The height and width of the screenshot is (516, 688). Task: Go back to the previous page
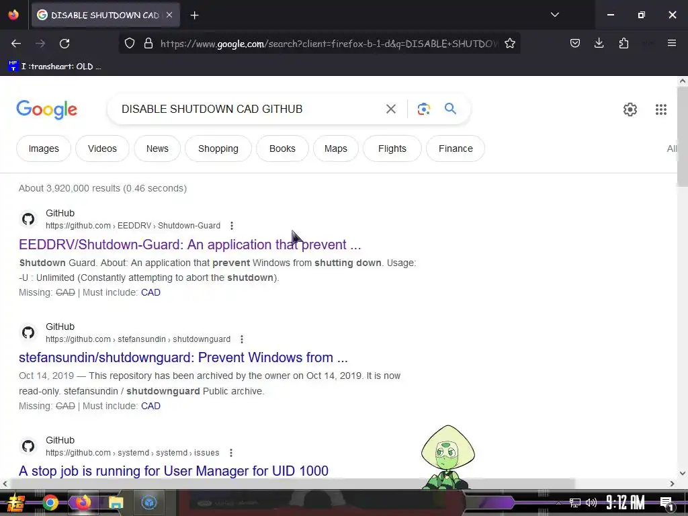pyautogui.click(x=16, y=44)
